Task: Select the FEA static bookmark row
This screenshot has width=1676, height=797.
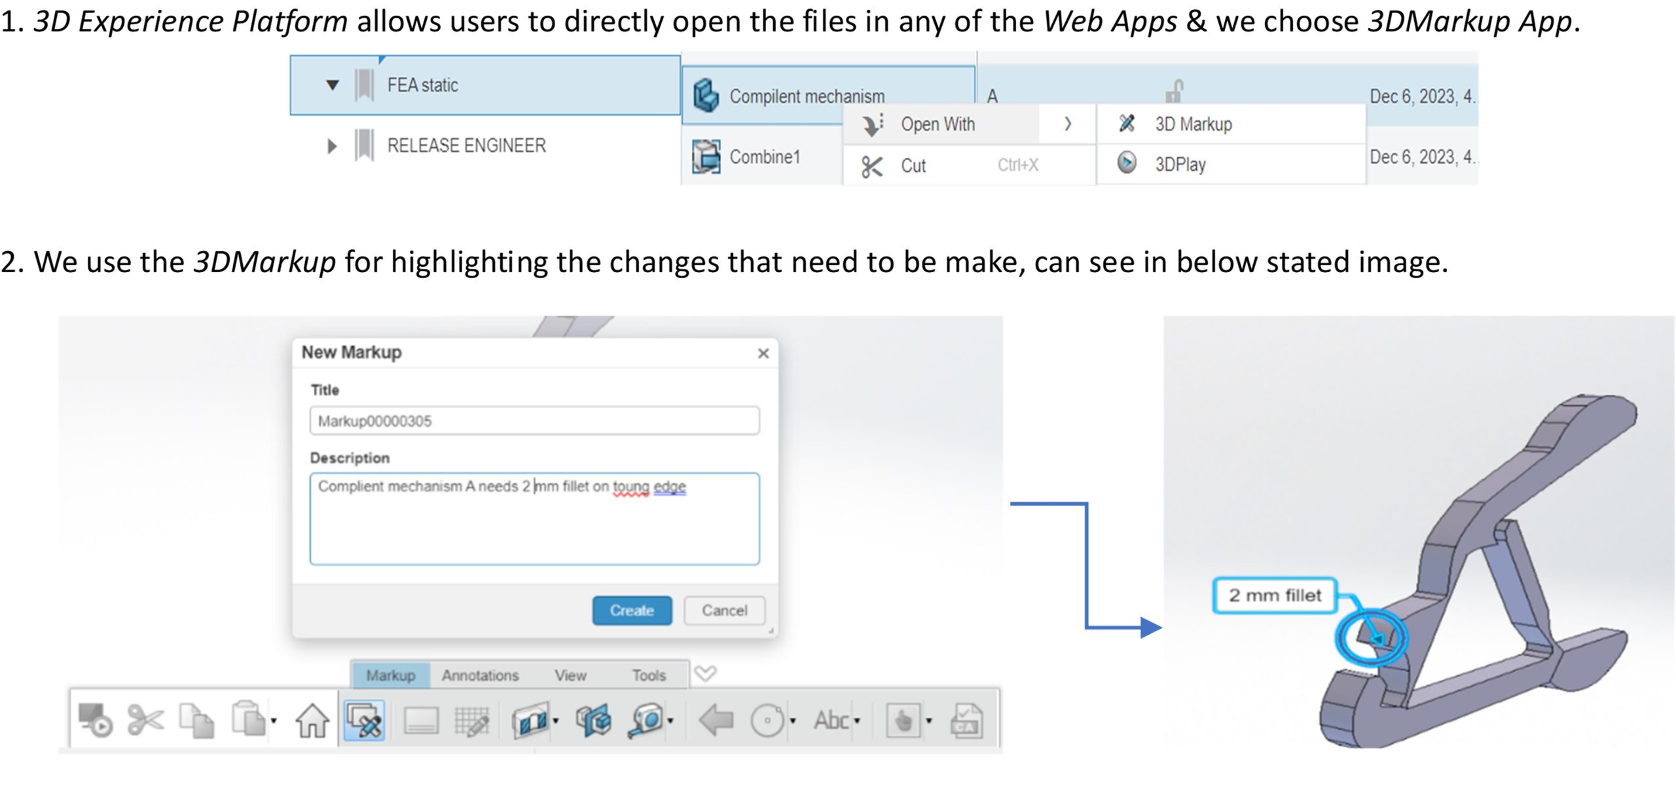Action: [x=485, y=85]
